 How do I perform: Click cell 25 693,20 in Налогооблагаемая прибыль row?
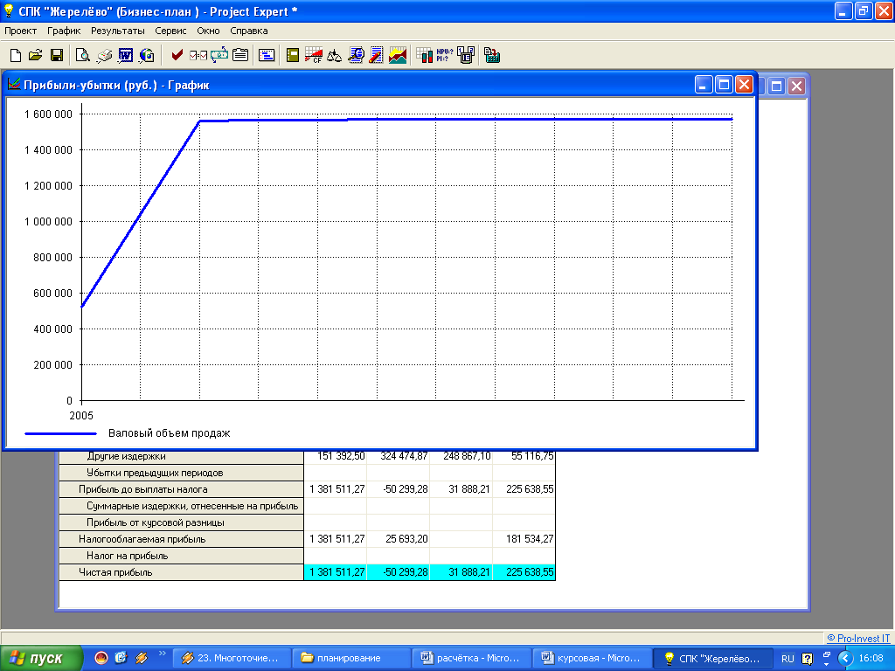(x=399, y=539)
